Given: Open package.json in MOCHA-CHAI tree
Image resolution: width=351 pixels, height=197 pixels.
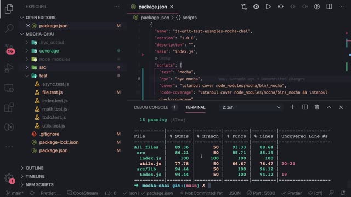Looking at the screenshot, I should (53, 151).
